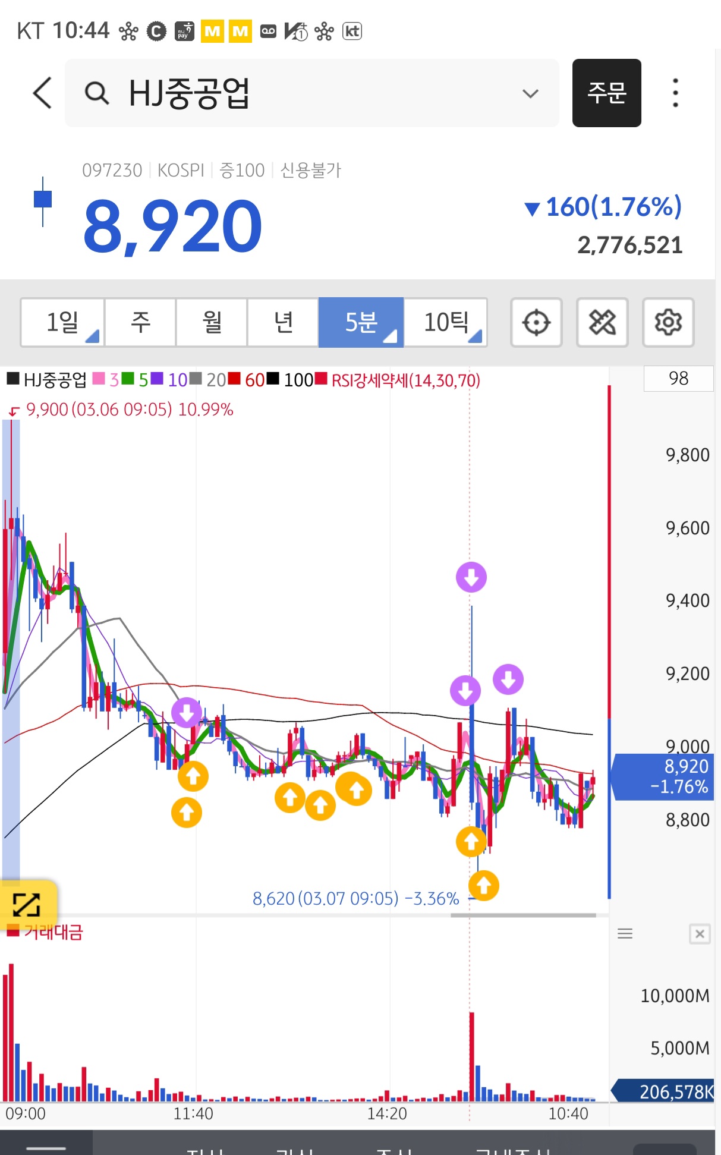Tap the 2,776,521 volume figure
The height and width of the screenshot is (1155, 721).
(630, 245)
